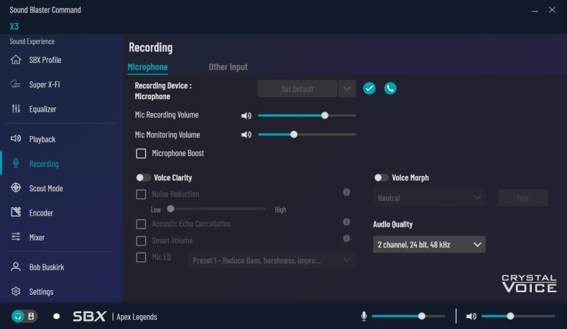Mute the speaker icon in the bottom bar
Viewport: 567px width, 329px height.
(x=471, y=317)
